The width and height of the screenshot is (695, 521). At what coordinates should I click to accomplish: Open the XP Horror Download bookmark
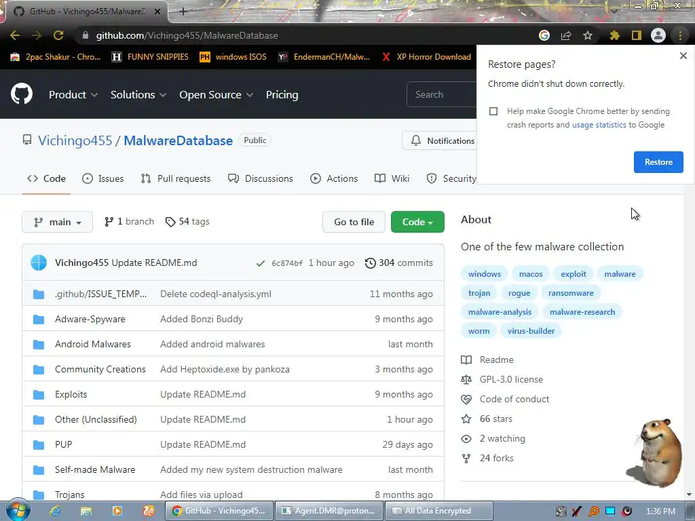tap(427, 57)
